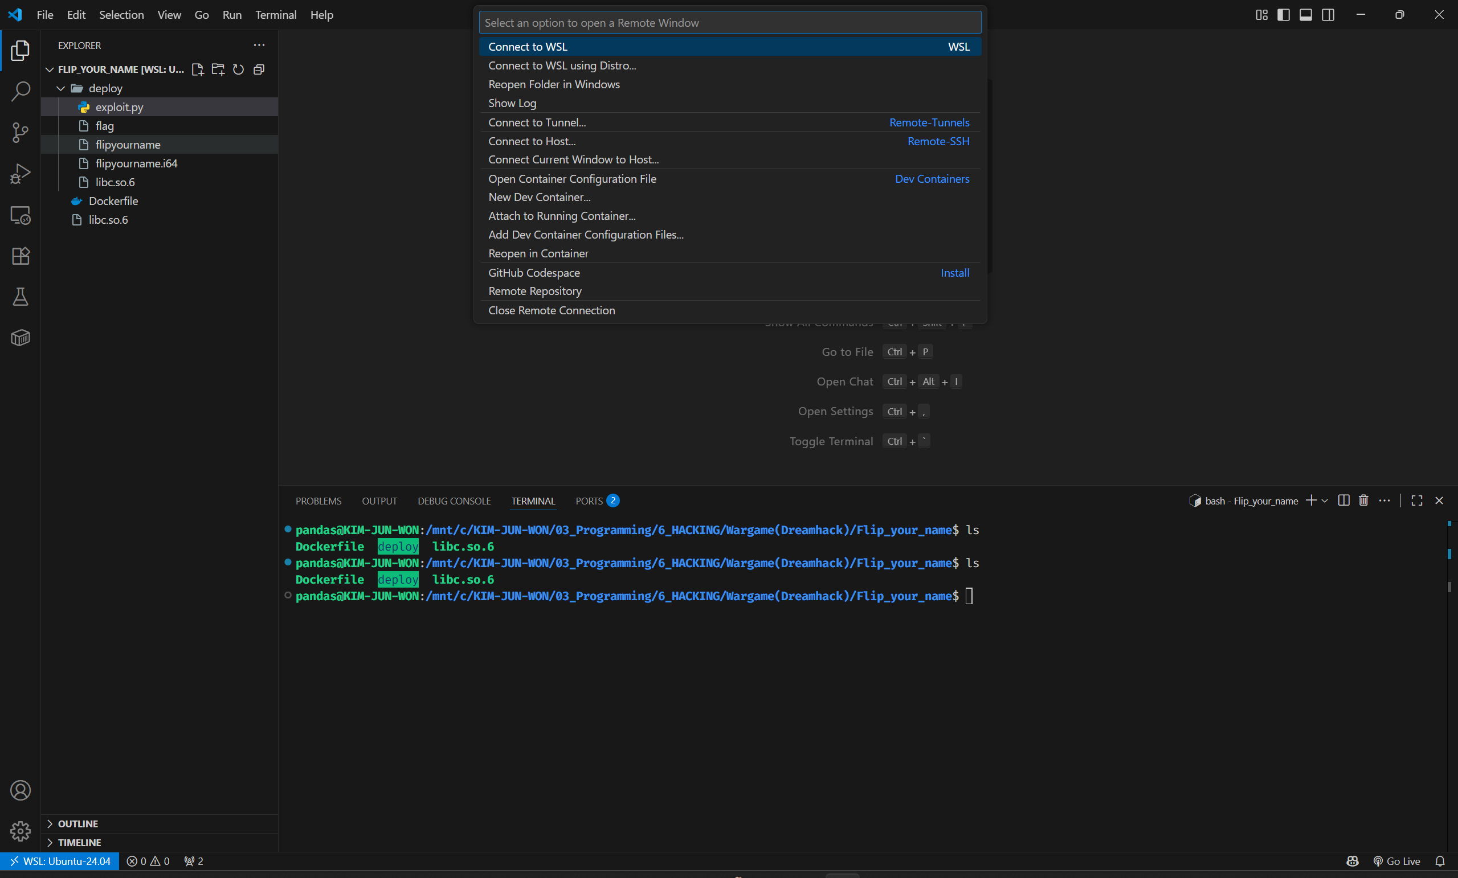Toggle the secondary side bar layout
Screen dimensions: 1458x878
(1328, 15)
